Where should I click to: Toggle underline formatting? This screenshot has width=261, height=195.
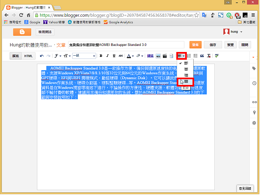pyautogui.click(x=114, y=56)
